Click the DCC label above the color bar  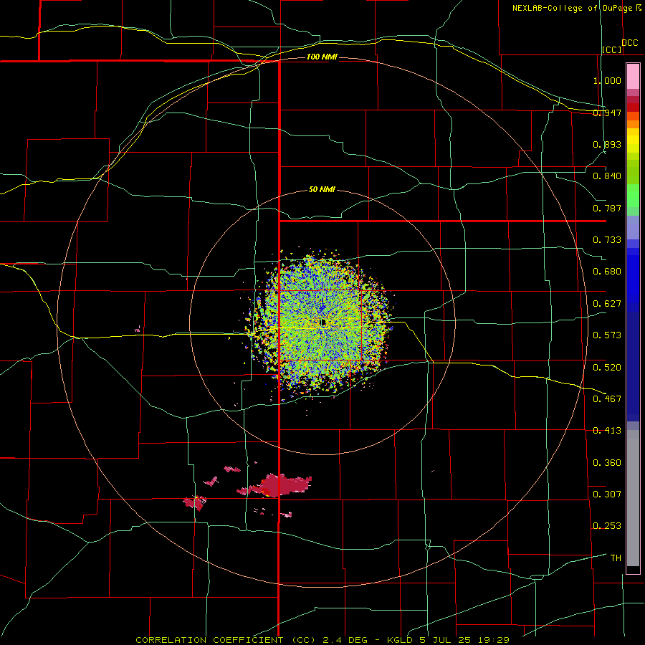pos(630,43)
